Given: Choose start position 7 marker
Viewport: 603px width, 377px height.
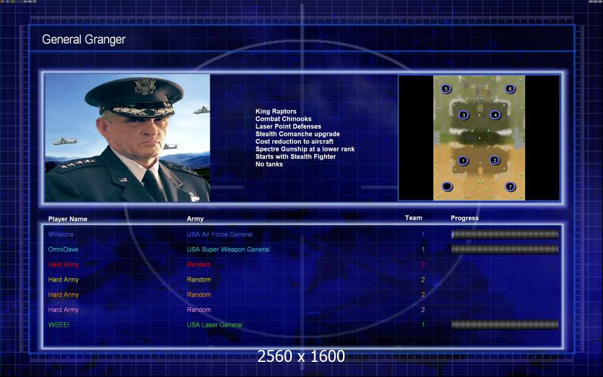Looking at the screenshot, I should coord(510,187).
